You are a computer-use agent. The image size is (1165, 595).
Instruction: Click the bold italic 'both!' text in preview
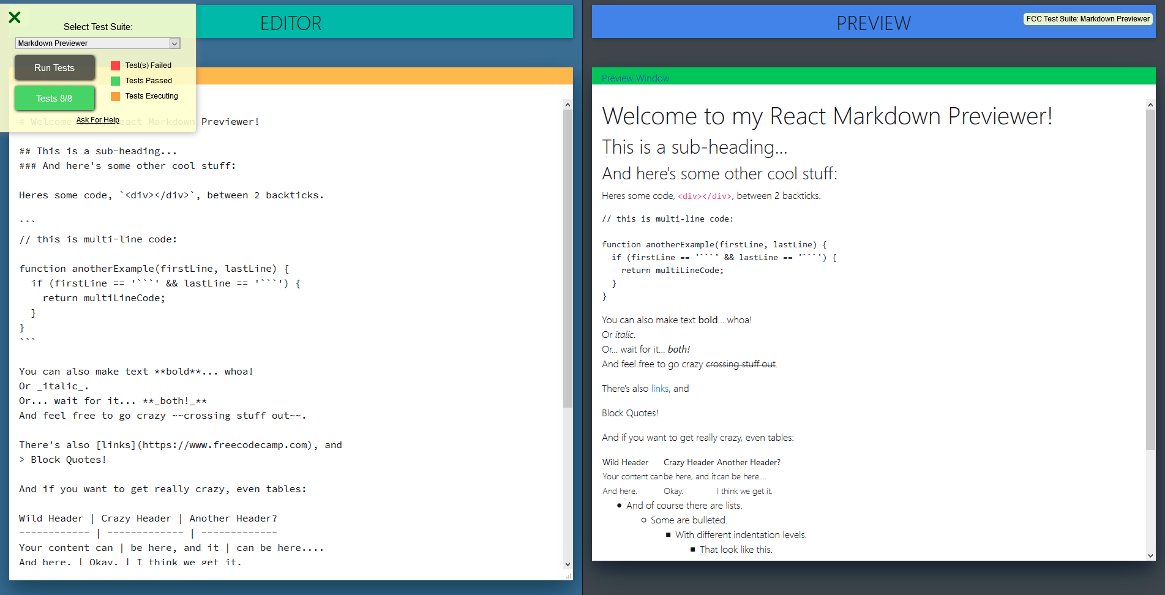[679, 350]
